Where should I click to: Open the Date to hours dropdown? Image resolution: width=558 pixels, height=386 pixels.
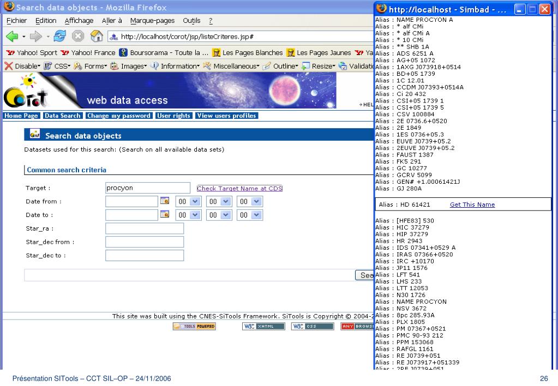(x=189, y=215)
